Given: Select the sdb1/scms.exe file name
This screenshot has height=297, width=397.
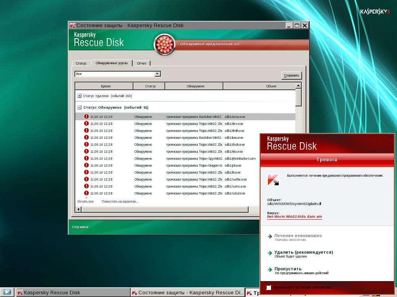Looking at the screenshot, I should [x=235, y=186].
